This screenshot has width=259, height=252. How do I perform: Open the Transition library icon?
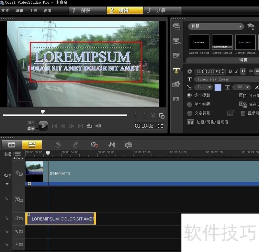[176, 56]
